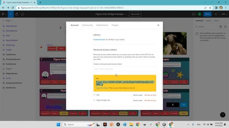Image resolution: width=229 pixels, height=128 pixels.
Task: Open the 25% zoom level dropdown
Action: pyautogui.click(x=224, y=14)
